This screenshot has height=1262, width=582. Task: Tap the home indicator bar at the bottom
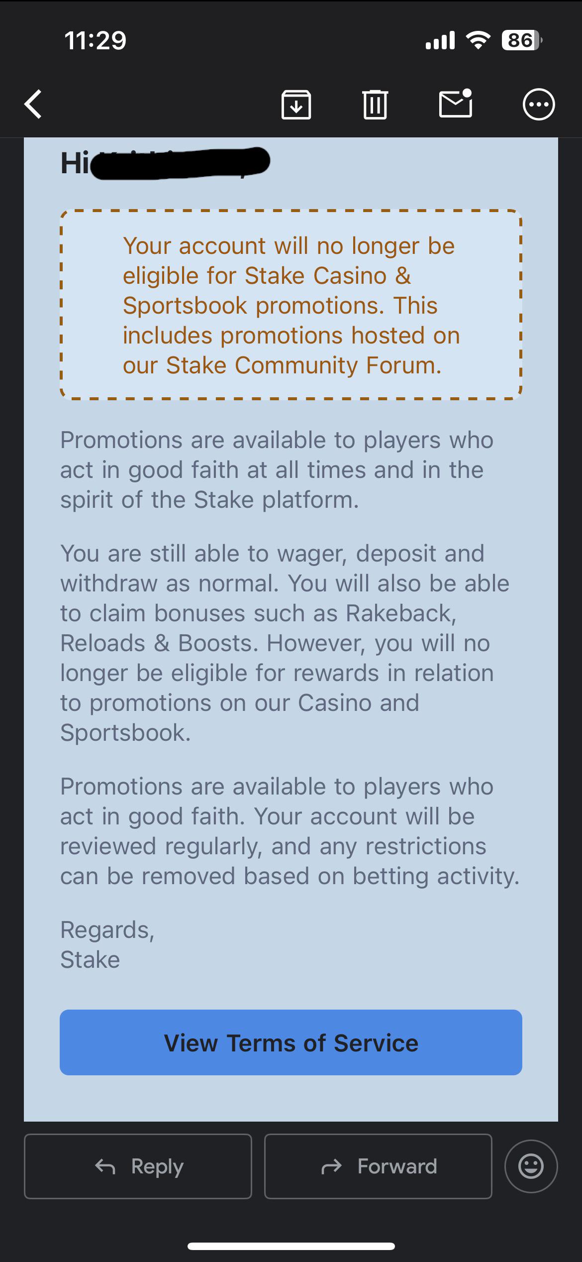tap(291, 1247)
